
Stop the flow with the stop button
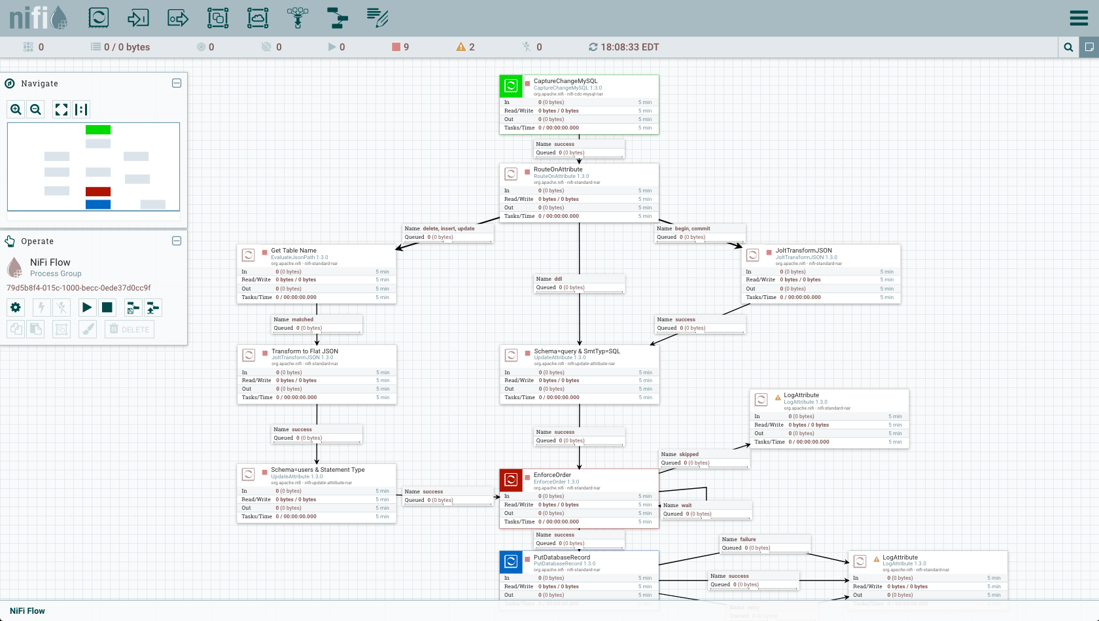tap(107, 308)
